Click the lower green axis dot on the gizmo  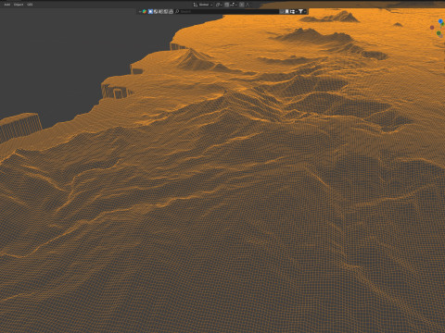pos(439,33)
